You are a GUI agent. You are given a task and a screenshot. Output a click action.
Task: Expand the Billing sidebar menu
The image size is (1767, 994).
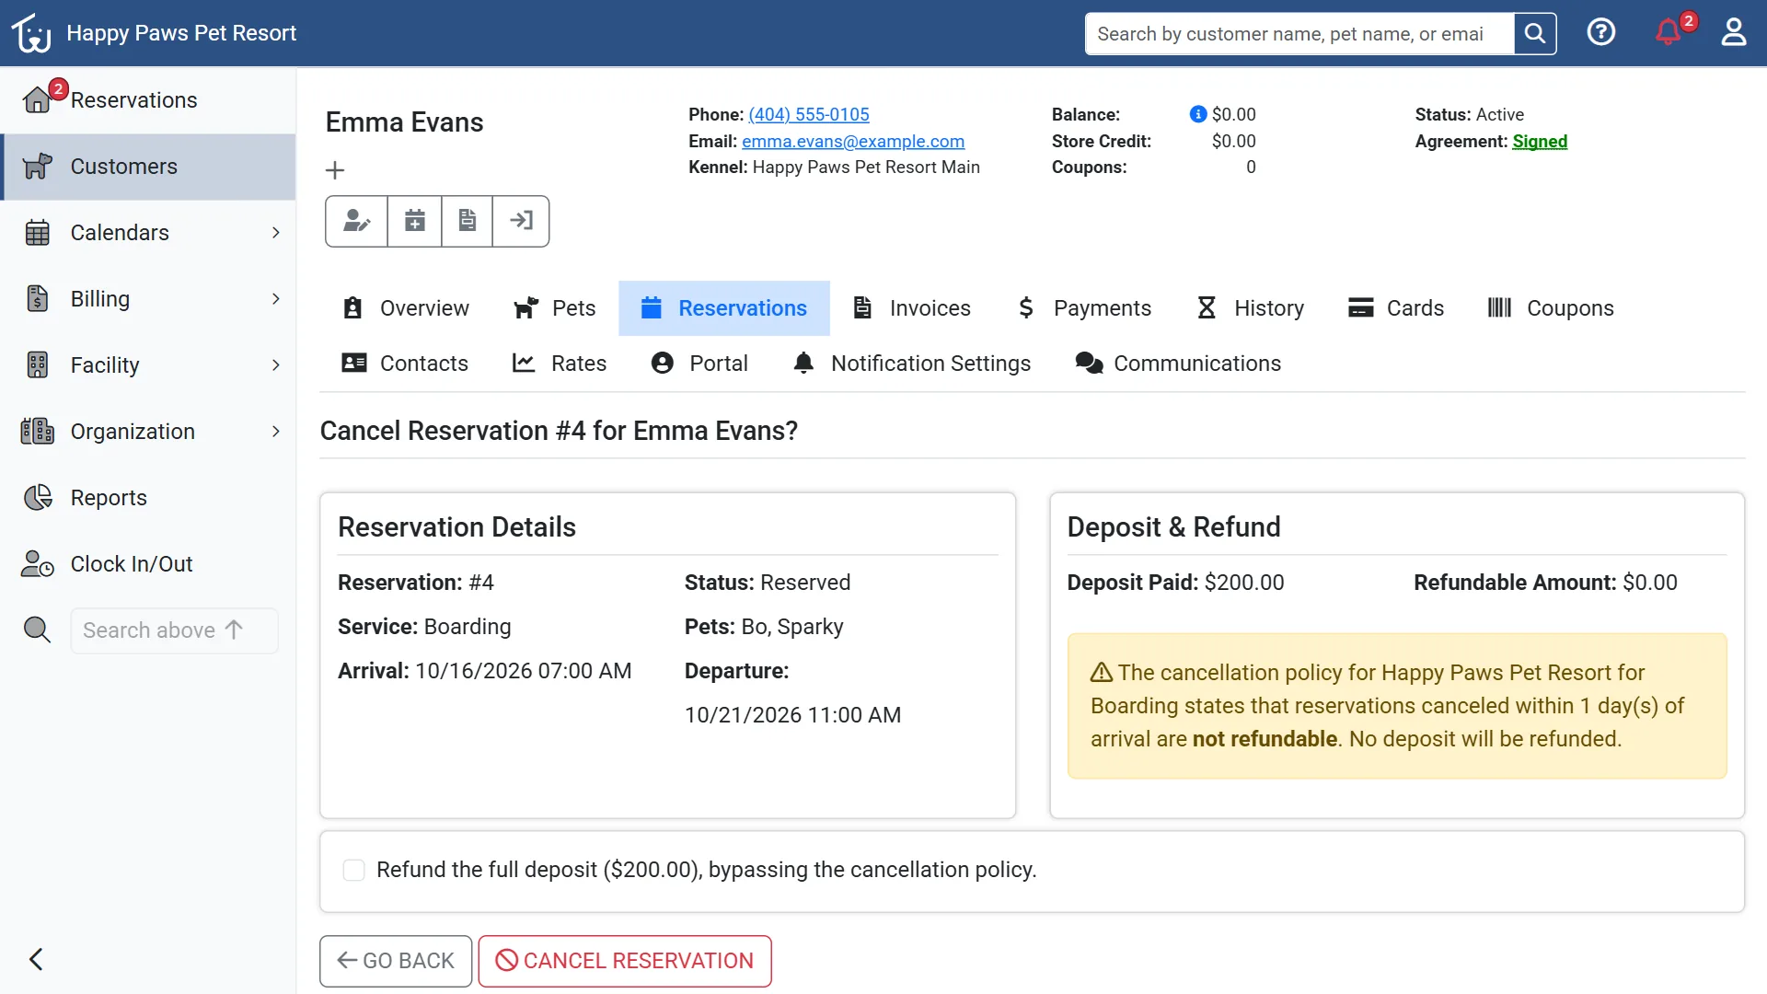tap(148, 299)
